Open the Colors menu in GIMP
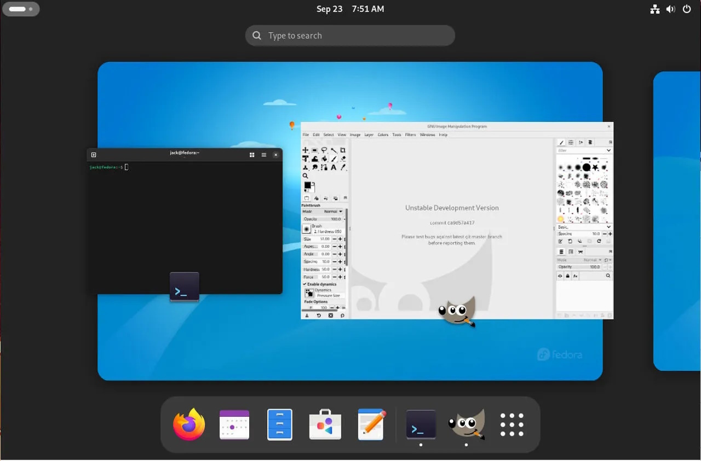 coord(383,135)
